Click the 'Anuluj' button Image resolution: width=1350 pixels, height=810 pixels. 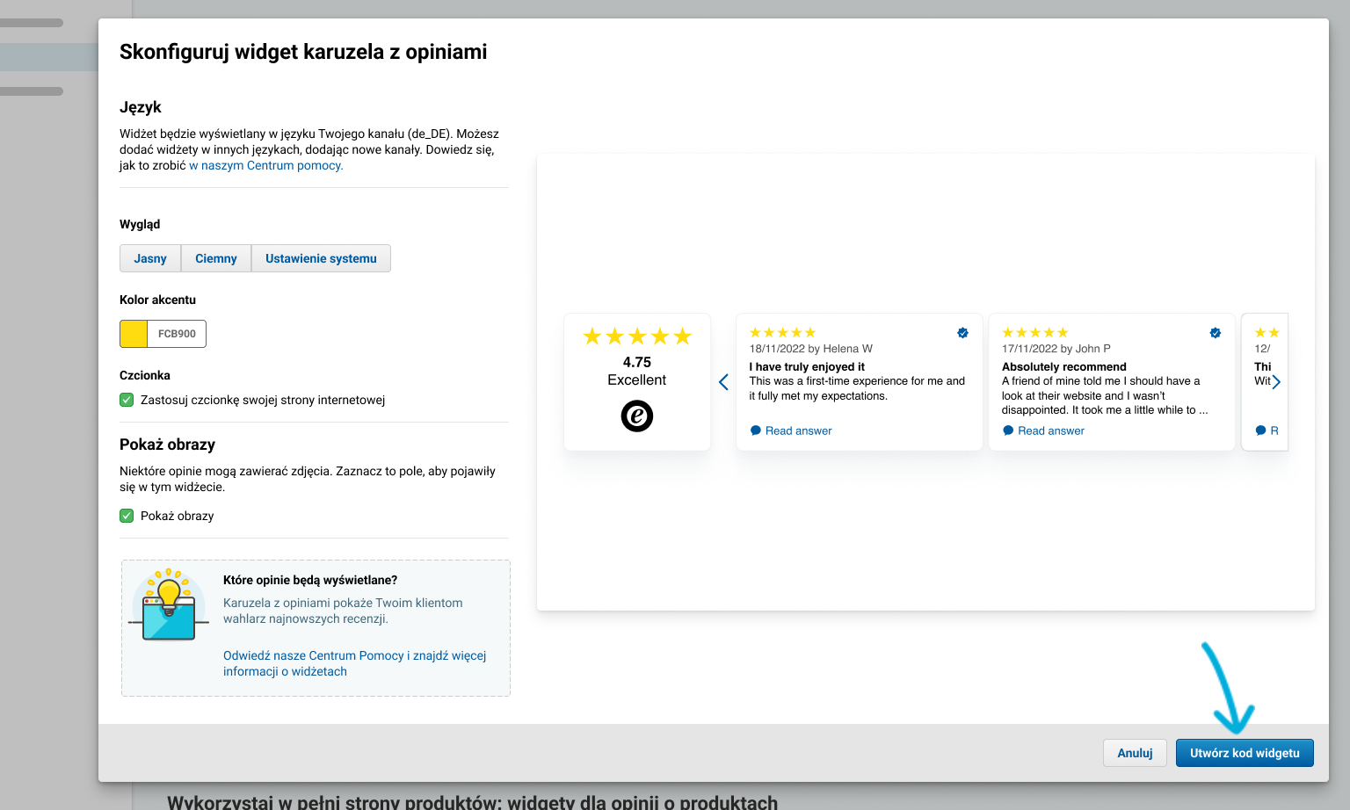point(1135,753)
